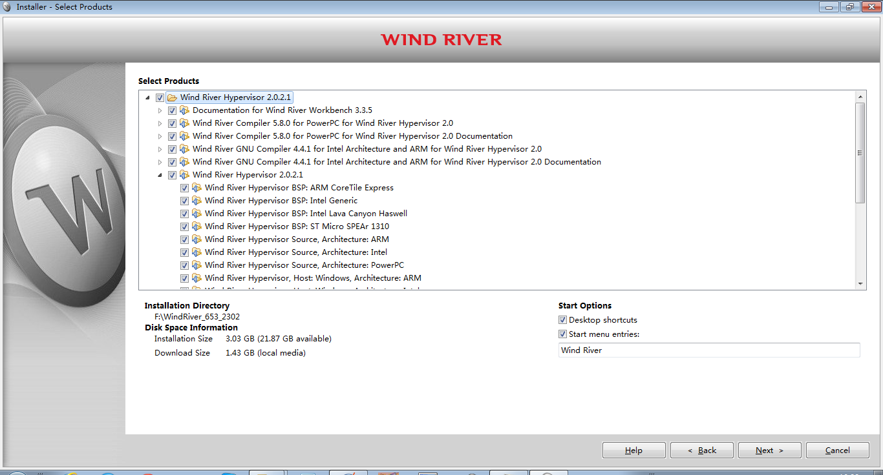Proceed with the Next button
Viewport: 883px width, 475px height.
tap(769, 450)
